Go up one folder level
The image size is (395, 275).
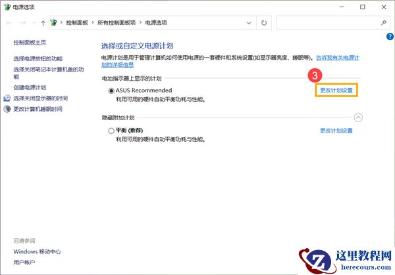(43, 23)
